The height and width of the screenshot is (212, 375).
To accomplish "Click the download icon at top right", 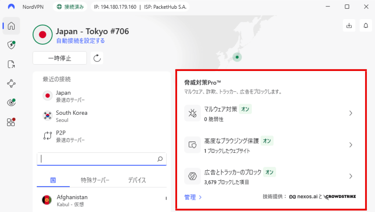I will pyautogui.click(x=349, y=26).
